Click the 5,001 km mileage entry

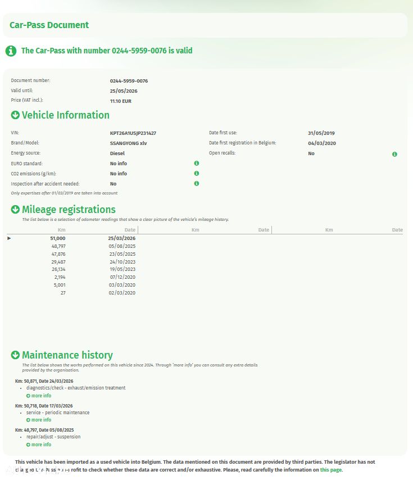pyautogui.click(x=60, y=285)
